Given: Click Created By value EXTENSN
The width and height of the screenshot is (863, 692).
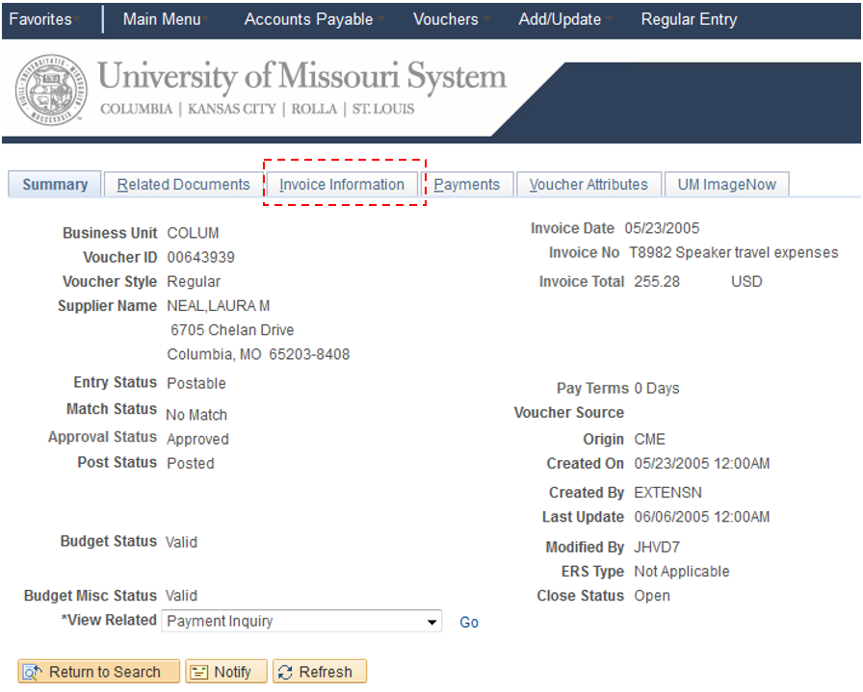Looking at the screenshot, I should click(668, 493).
